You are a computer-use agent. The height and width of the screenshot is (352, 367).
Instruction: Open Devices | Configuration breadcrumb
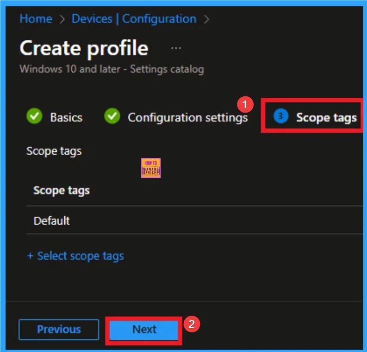[134, 19]
